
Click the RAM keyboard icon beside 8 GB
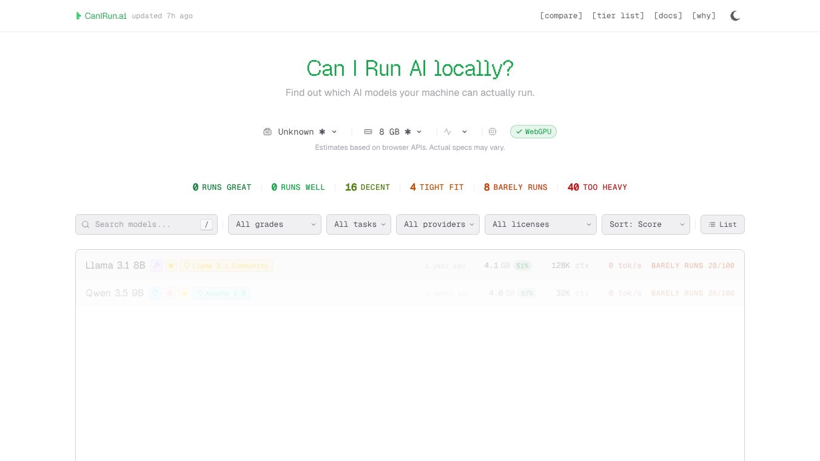point(368,132)
